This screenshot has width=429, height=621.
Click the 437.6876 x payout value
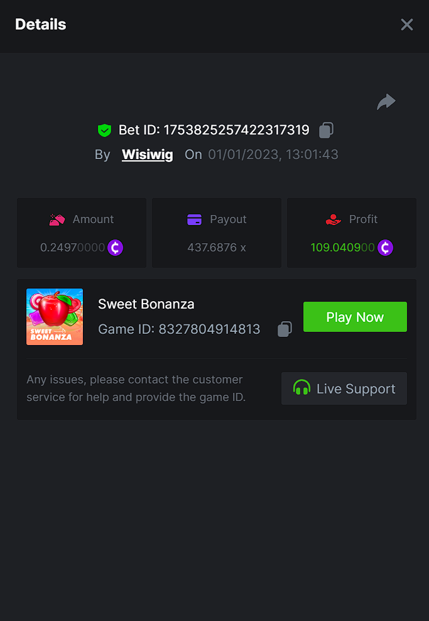(x=217, y=248)
